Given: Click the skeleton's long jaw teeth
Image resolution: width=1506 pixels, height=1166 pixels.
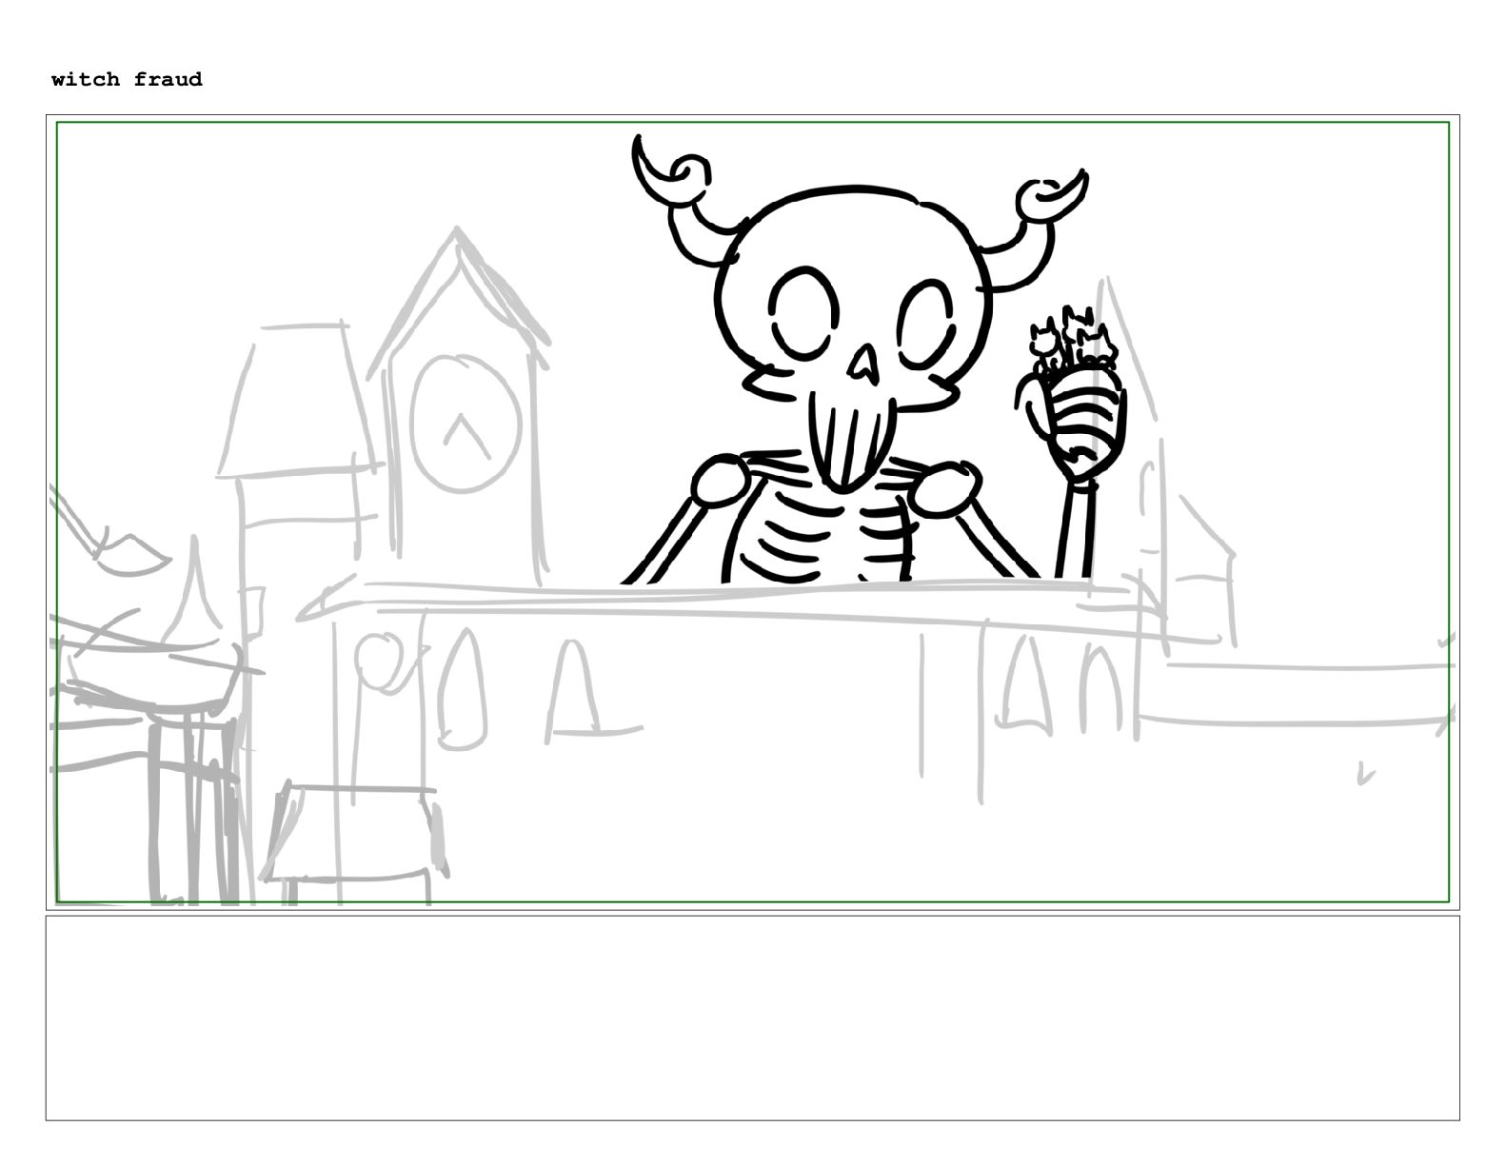Looking at the screenshot, I should (x=847, y=438).
